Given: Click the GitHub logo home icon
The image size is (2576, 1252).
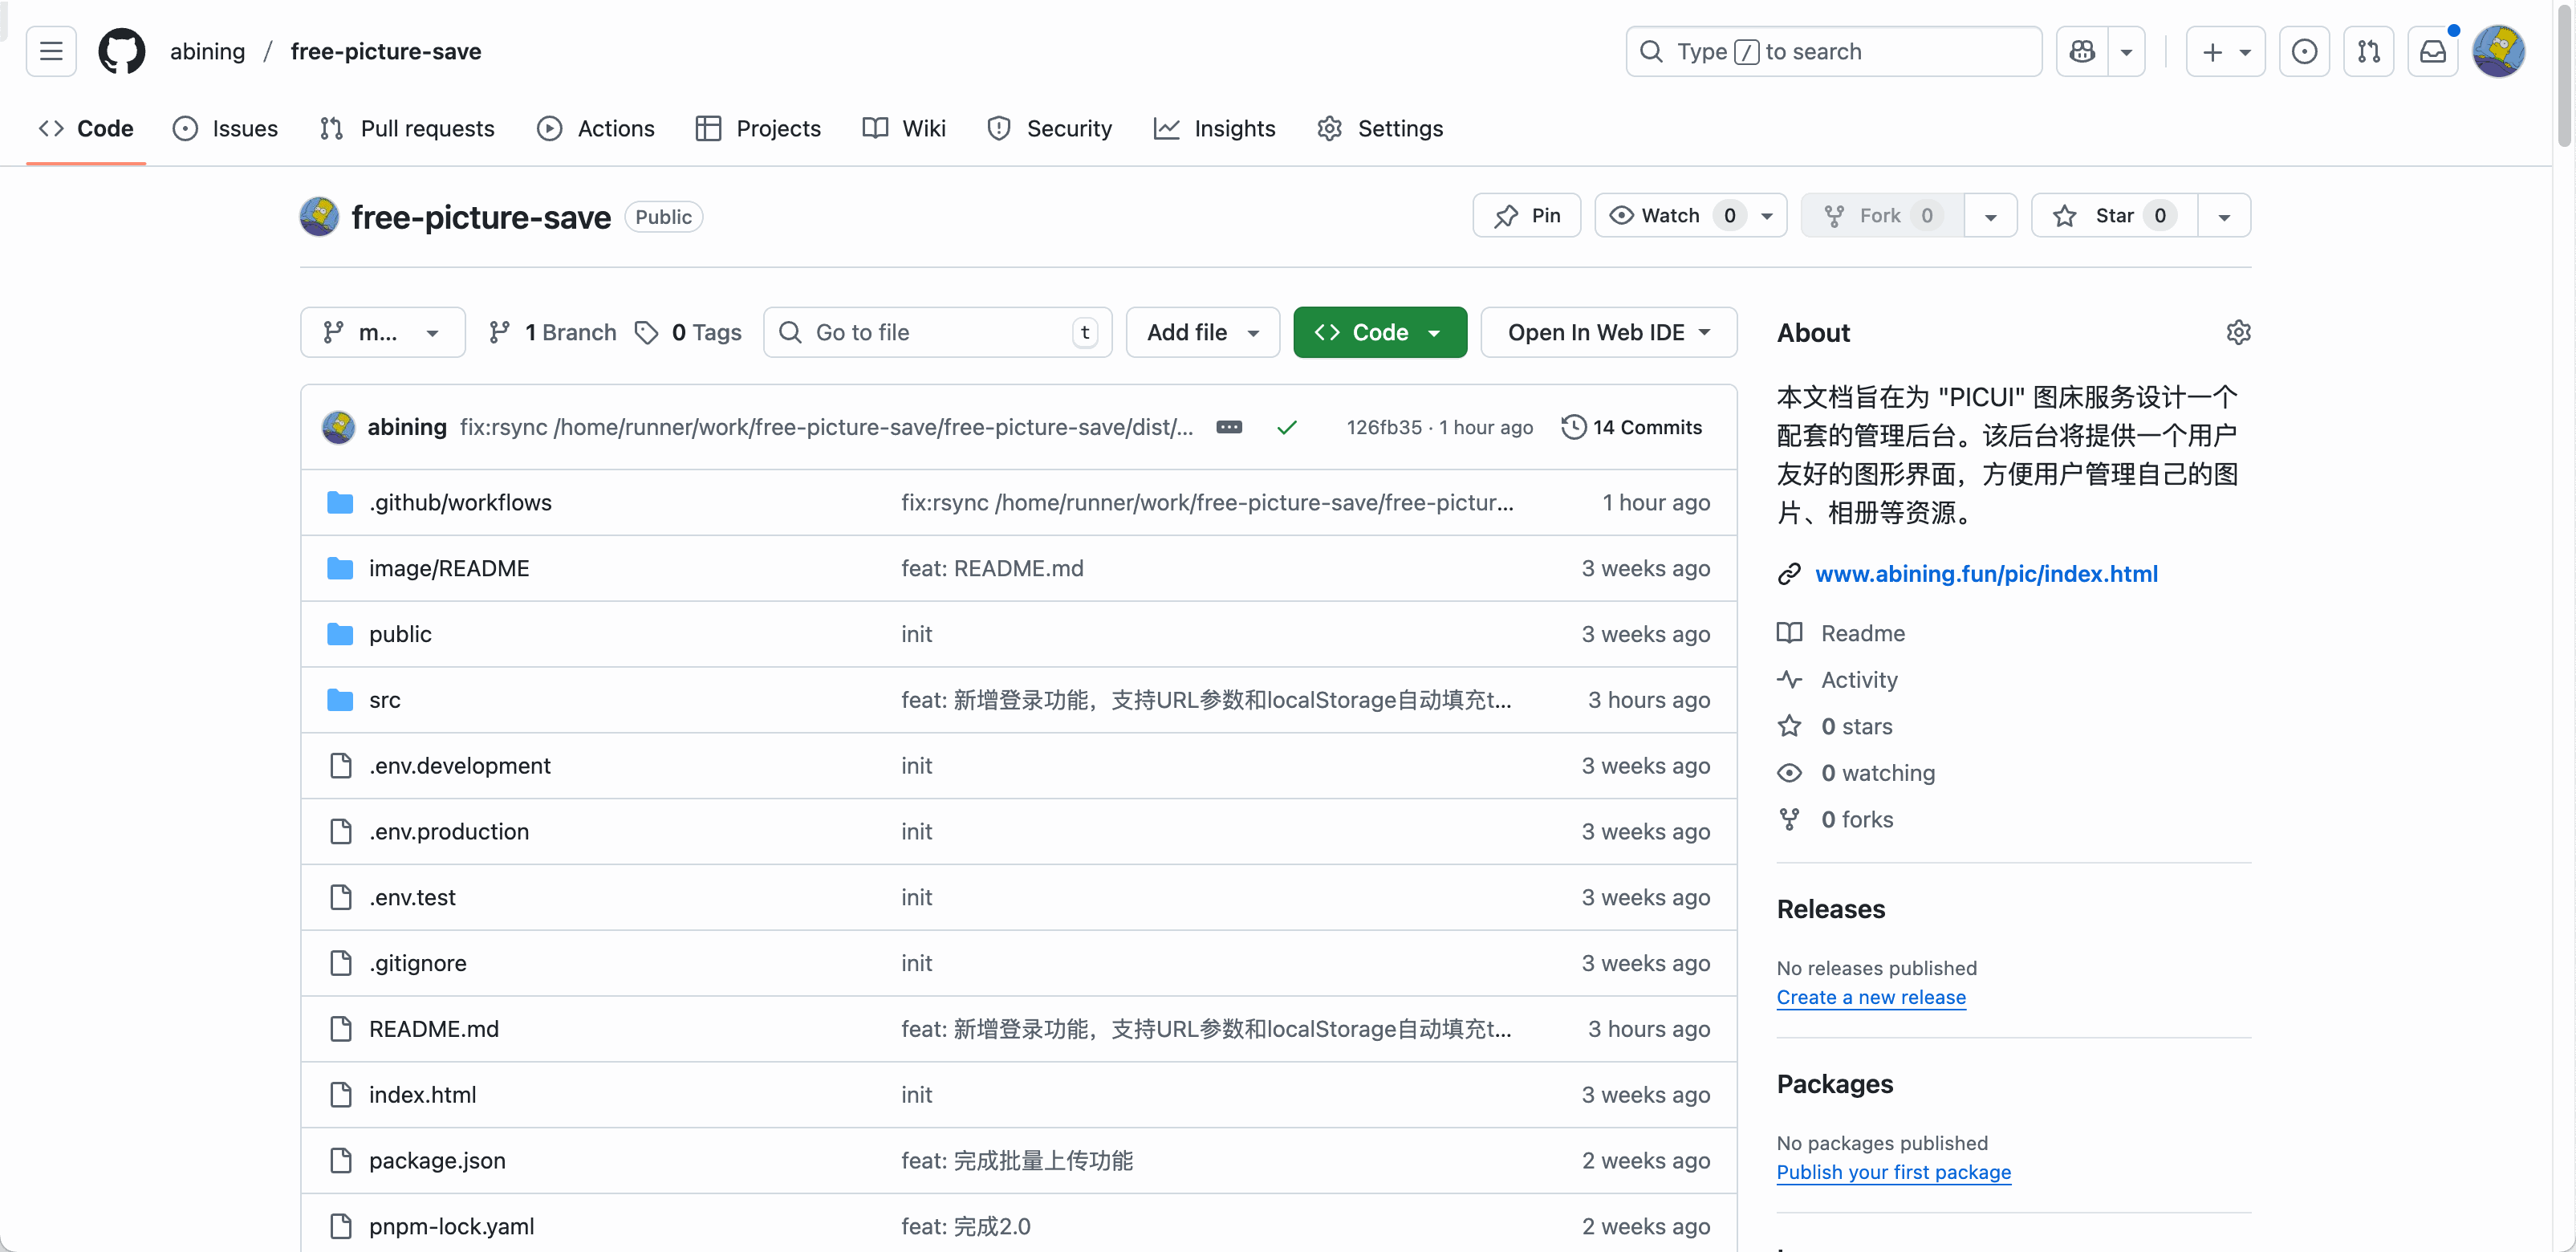Looking at the screenshot, I should (121, 51).
